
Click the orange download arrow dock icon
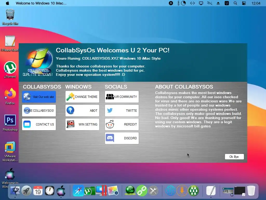click(x=182, y=191)
